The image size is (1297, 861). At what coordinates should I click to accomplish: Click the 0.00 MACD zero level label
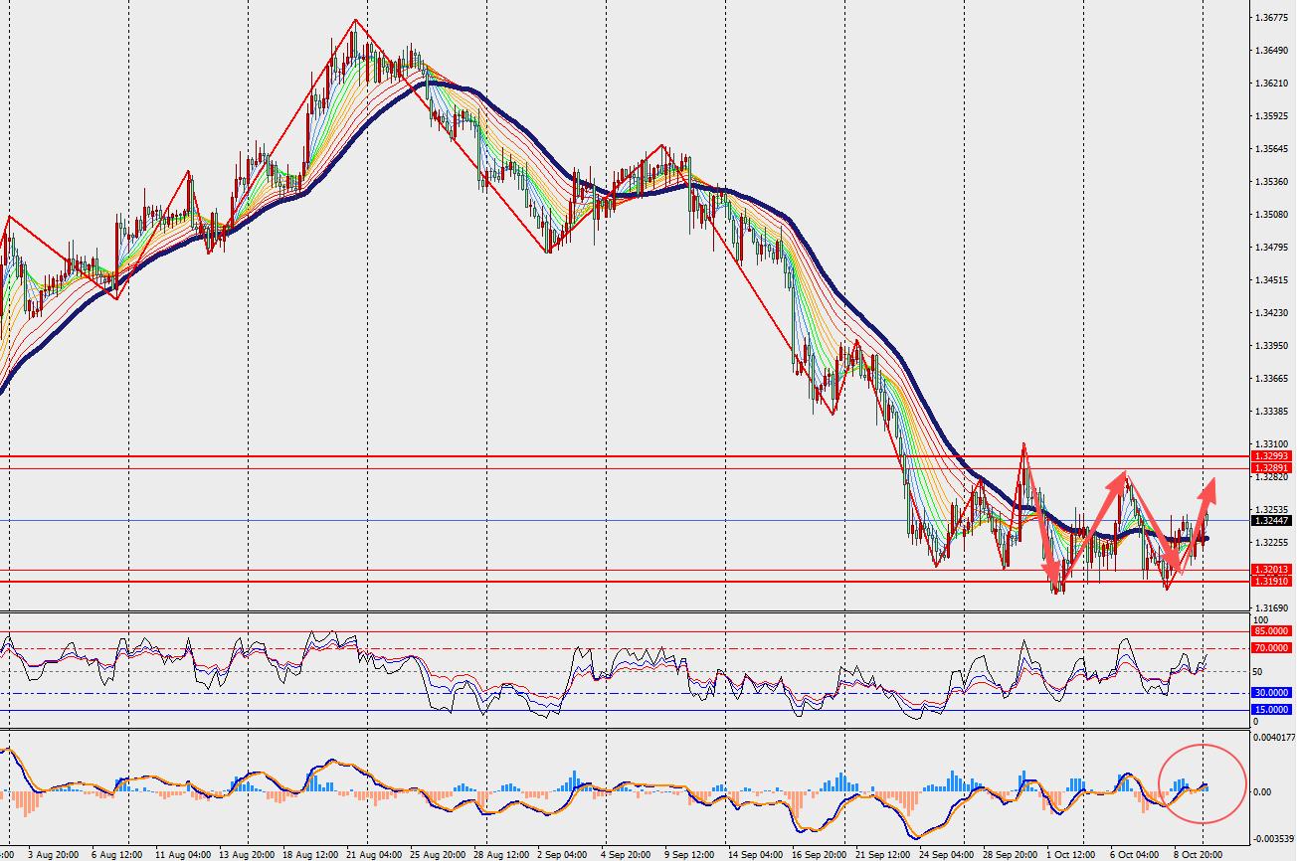coord(1264,792)
